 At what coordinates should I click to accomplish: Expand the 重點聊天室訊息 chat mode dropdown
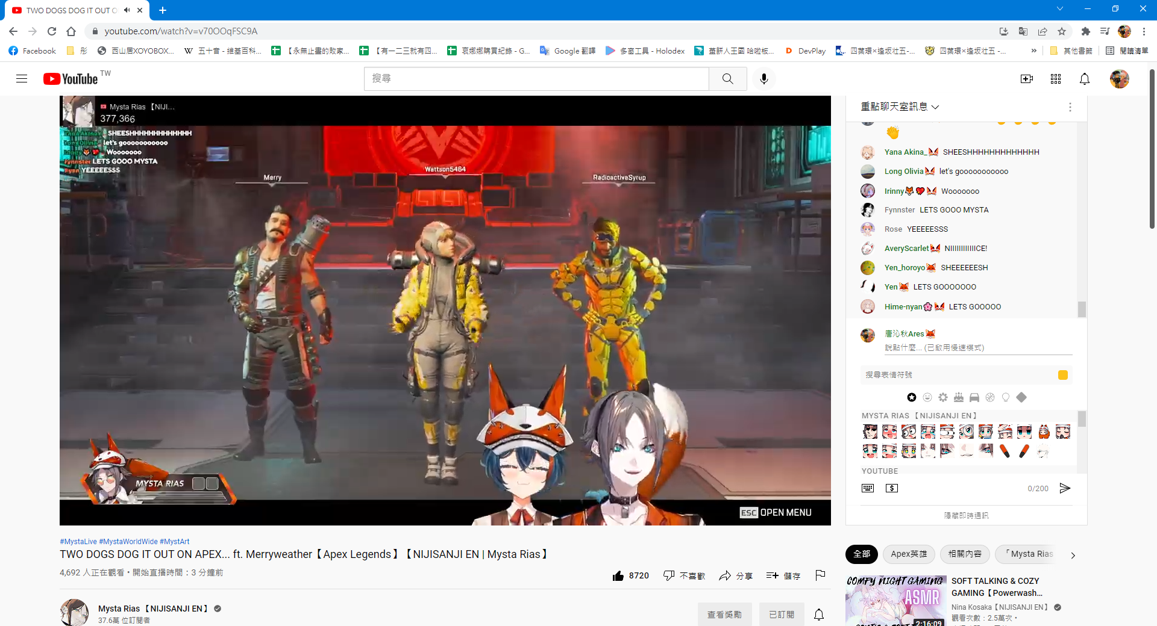coord(900,107)
